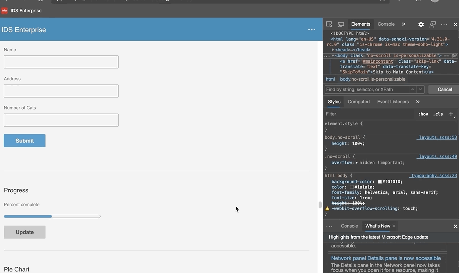Click the font-size: 1rem declaration
This screenshot has height=273, width=459.
(352, 198)
